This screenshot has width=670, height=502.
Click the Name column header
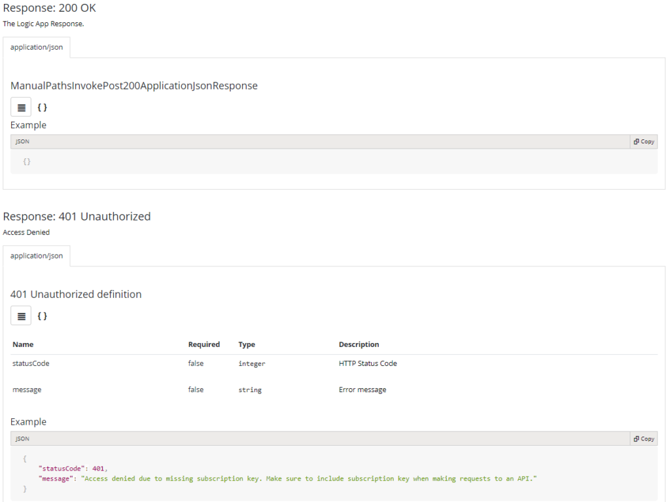tap(23, 344)
